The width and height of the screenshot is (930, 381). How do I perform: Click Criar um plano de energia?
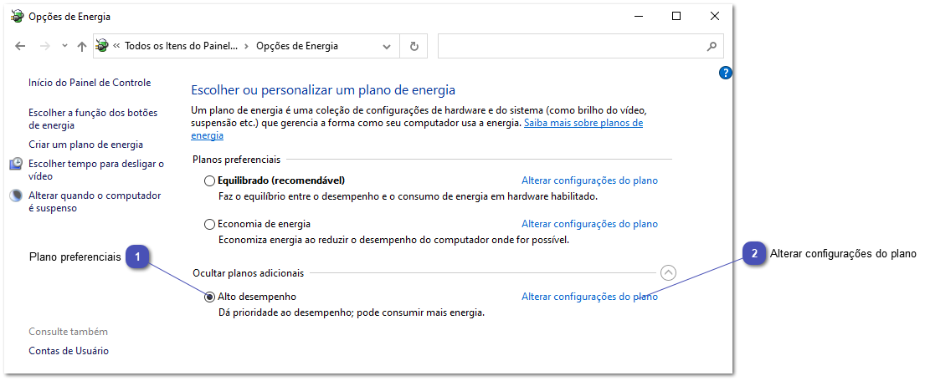click(x=86, y=145)
